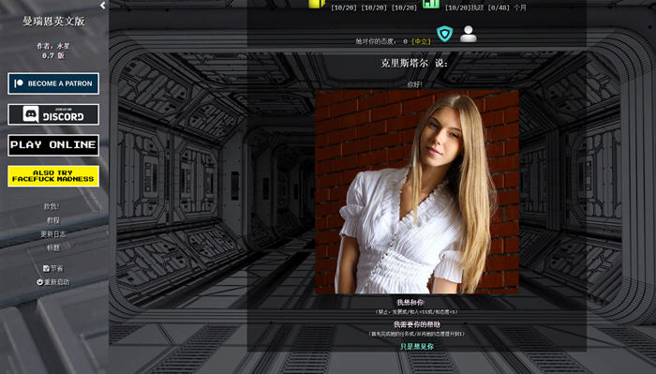The image size is (656, 374).
Task: Click the save icon next to 节省
Action: coord(46,268)
